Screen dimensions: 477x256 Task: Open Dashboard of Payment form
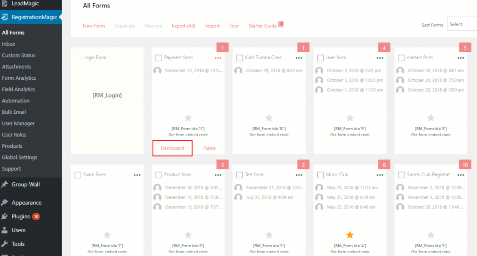pos(172,148)
